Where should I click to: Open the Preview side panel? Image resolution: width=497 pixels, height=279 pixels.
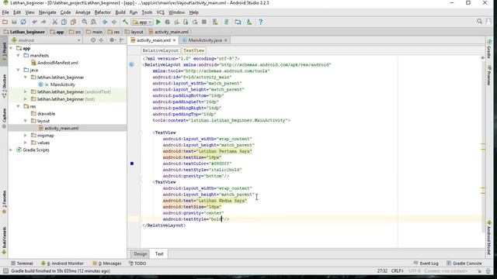coord(489,75)
